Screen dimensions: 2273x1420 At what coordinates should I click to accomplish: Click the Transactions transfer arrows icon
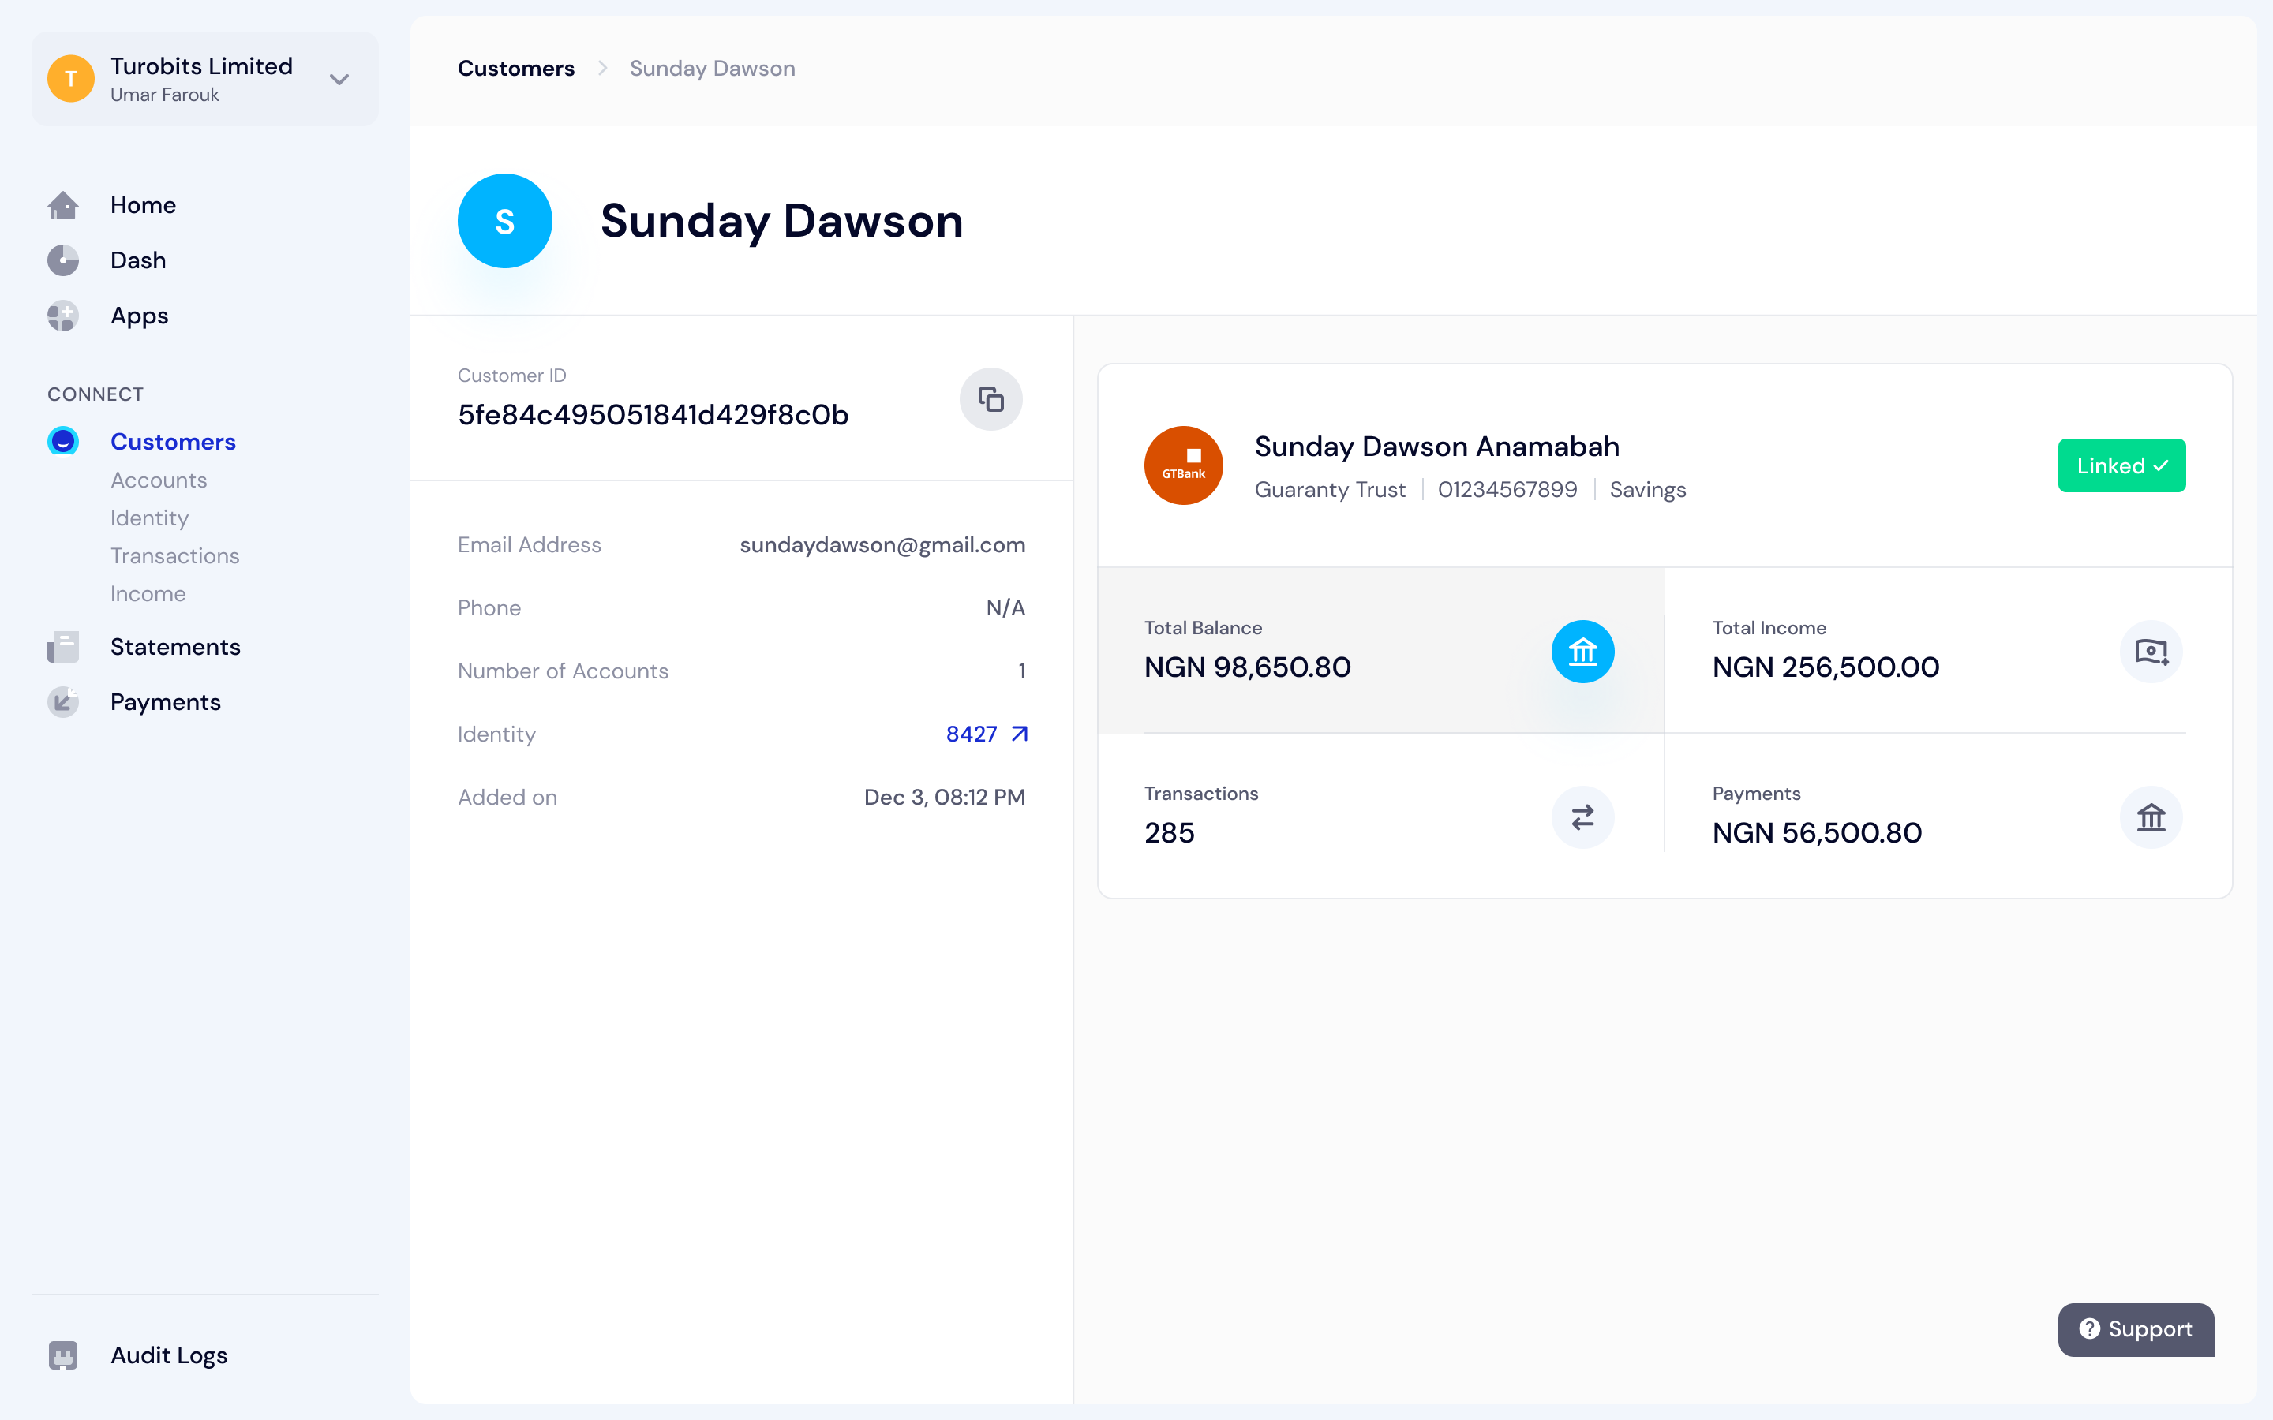(x=1582, y=818)
